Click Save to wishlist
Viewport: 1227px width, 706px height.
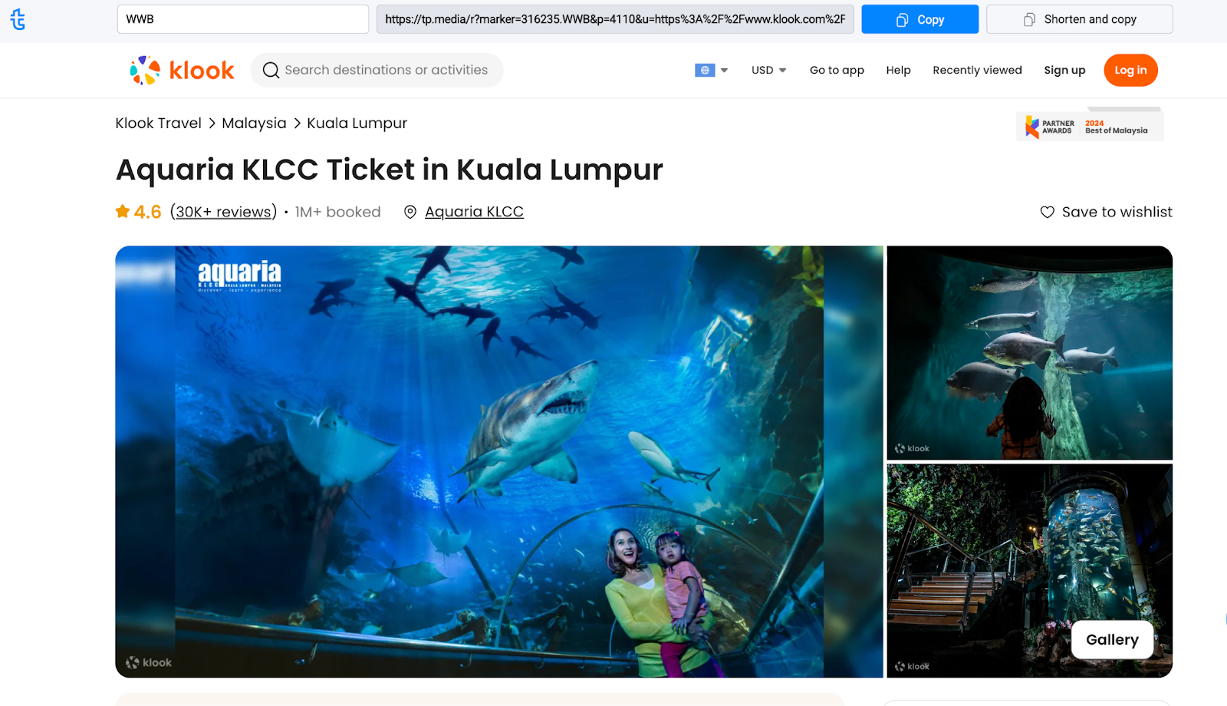1106,213
